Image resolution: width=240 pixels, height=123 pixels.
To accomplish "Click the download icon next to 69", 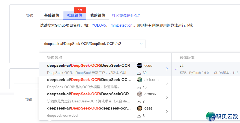I will (139, 73).
